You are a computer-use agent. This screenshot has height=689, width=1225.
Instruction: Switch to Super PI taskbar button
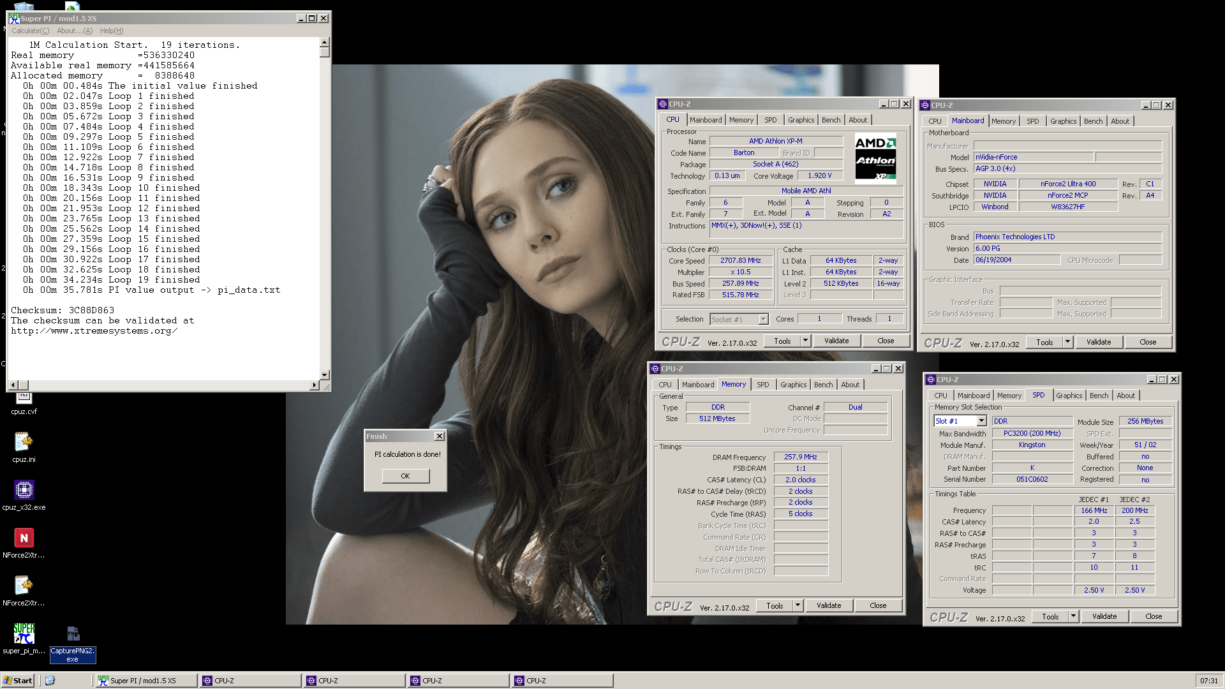coord(145,681)
